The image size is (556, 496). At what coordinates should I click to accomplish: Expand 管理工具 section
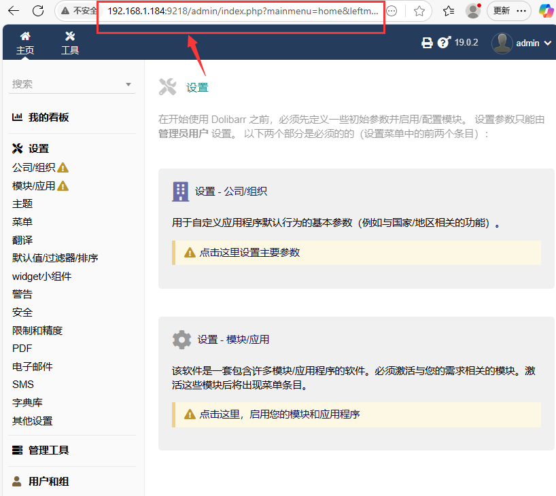(x=48, y=450)
